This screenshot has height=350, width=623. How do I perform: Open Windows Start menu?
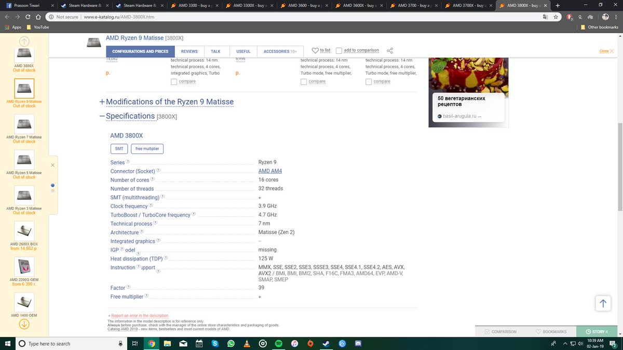(7, 343)
